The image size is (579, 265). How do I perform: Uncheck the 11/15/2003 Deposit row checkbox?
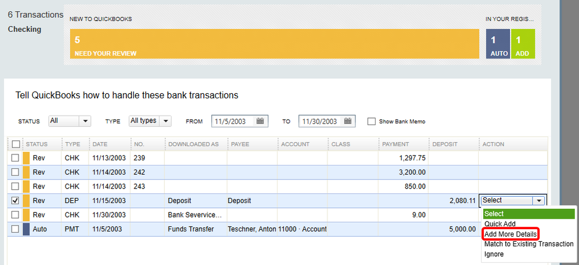coord(15,201)
